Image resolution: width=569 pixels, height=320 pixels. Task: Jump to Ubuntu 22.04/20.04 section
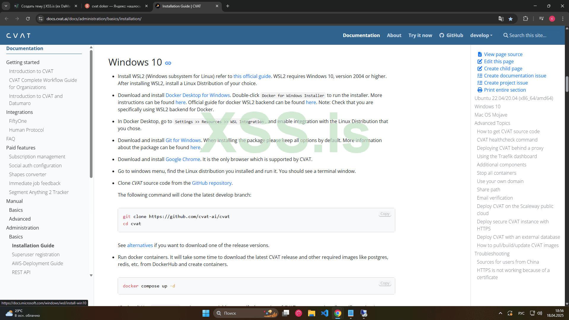[x=514, y=98]
